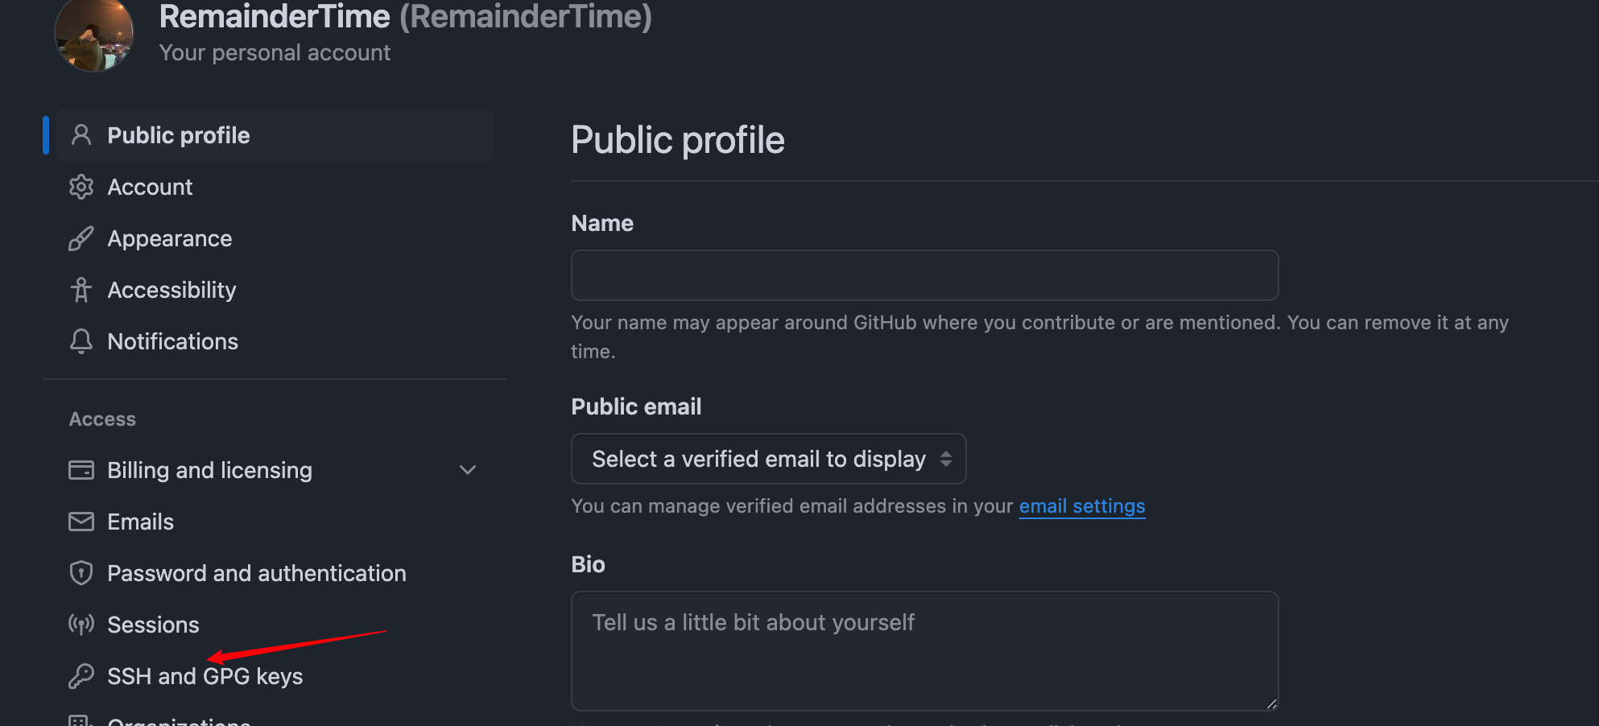1599x726 pixels.
Task: Expand the Billing and licensing section
Action: (x=468, y=470)
